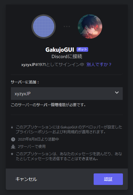Select xyzyxJP text in server selector

click(23, 94)
